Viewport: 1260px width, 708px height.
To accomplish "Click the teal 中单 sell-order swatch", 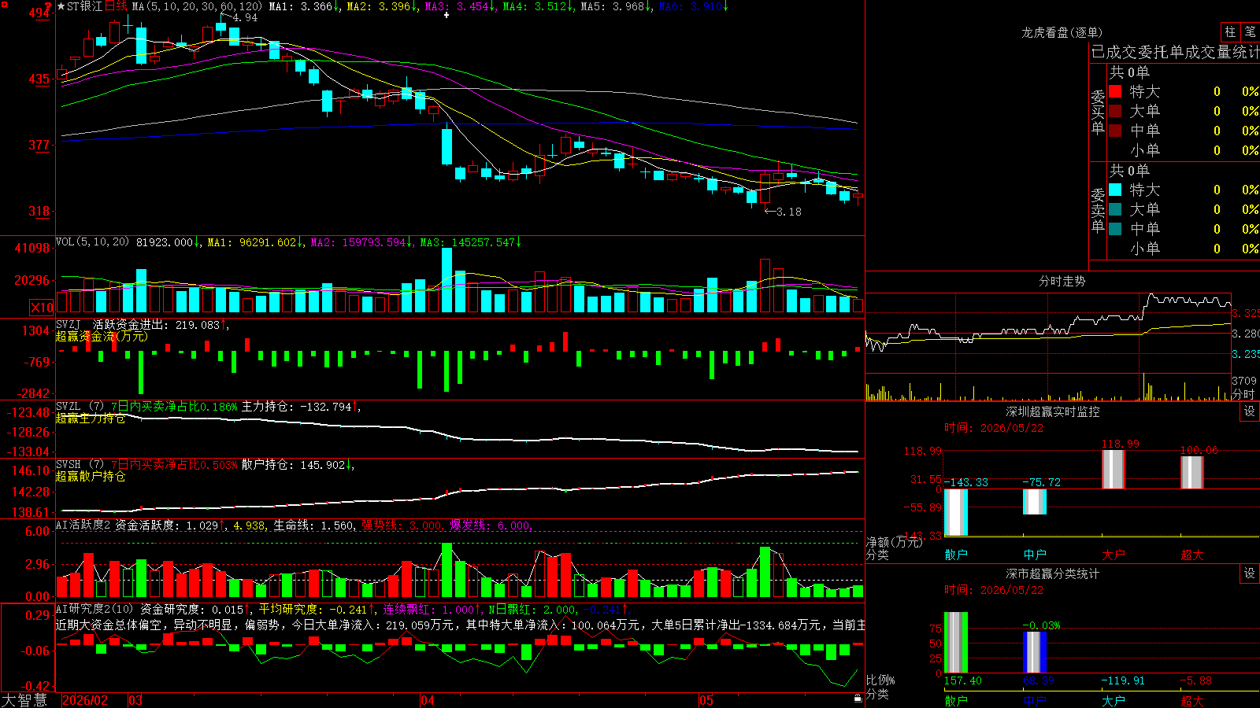I will tap(1115, 229).
